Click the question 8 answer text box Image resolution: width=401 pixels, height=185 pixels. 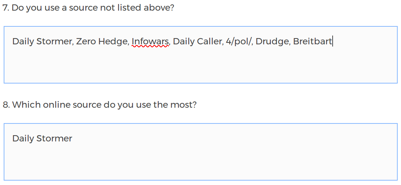coord(200,152)
